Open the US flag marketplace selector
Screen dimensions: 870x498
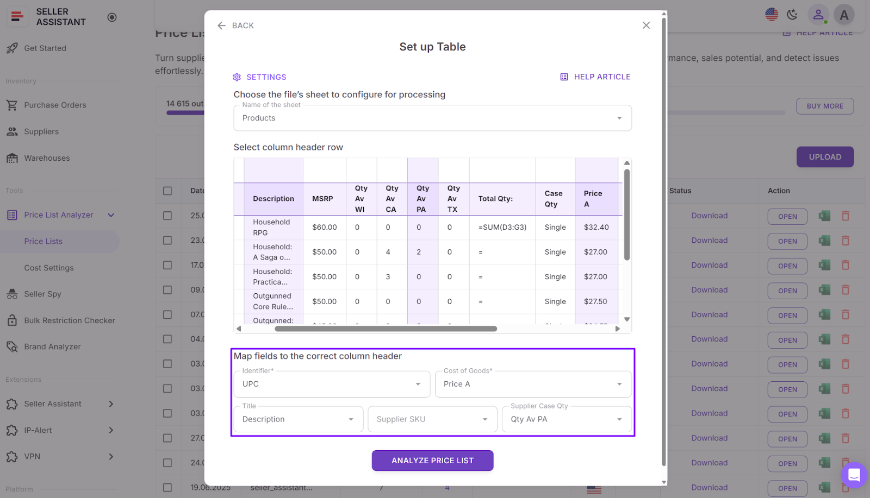click(771, 15)
